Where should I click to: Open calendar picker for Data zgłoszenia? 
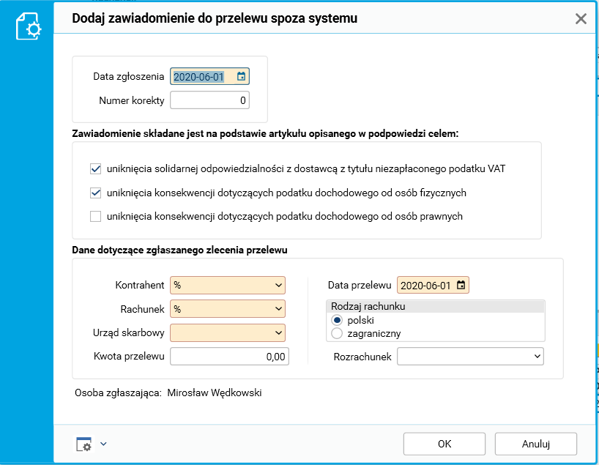click(x=242, y=76)
